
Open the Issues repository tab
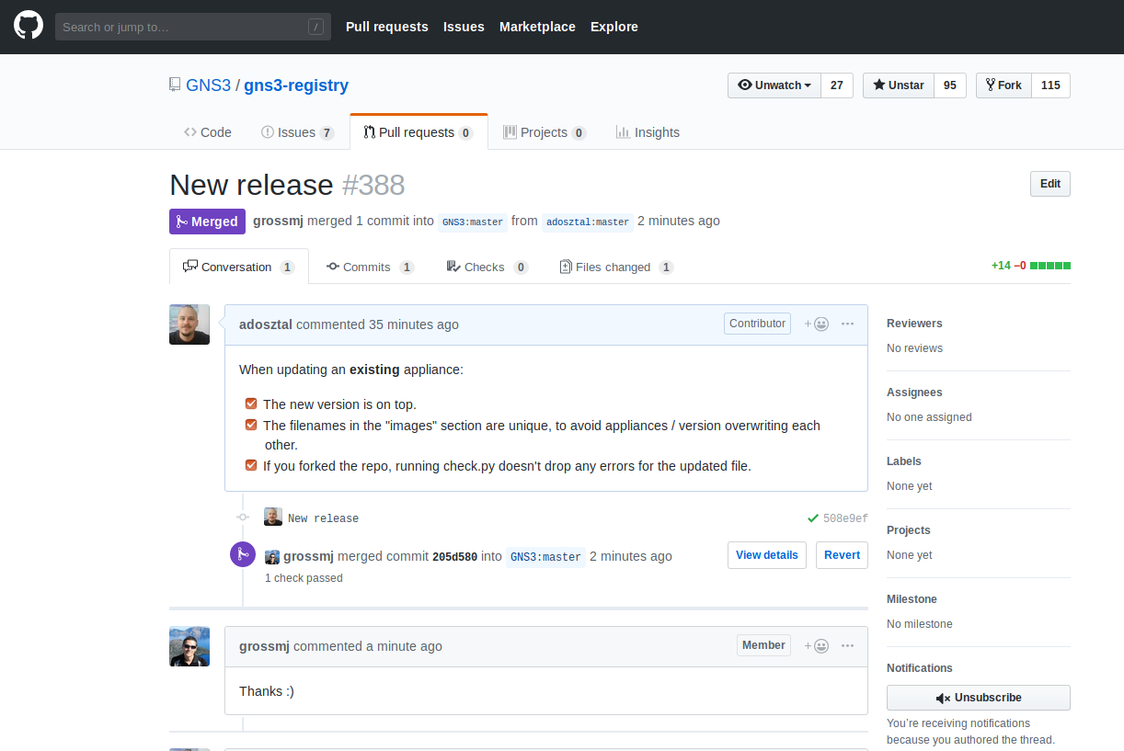pyautogui.click(x=297, y=132)
